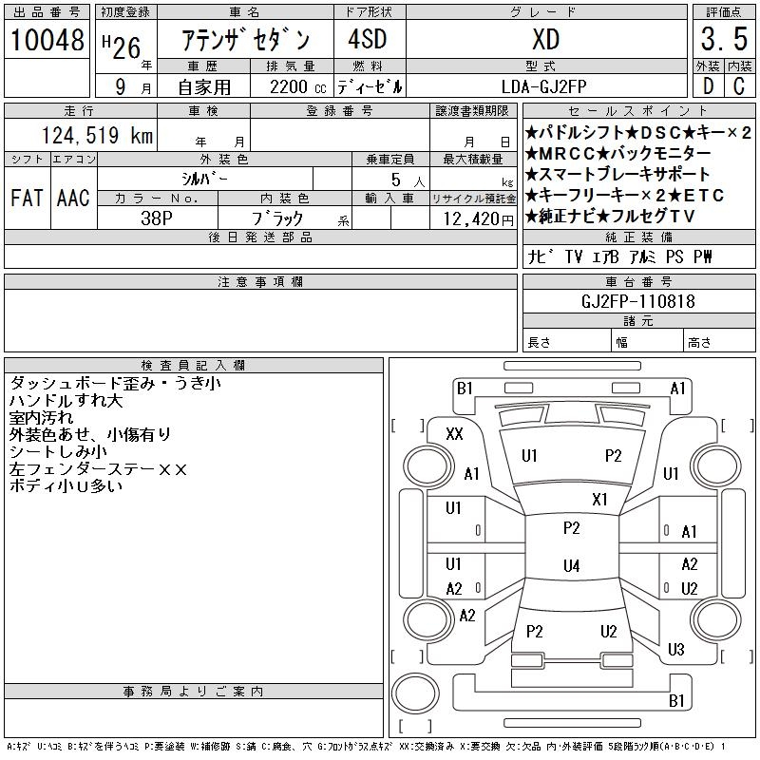Click the 後日発送部品 section header

(x=260, y=237)
